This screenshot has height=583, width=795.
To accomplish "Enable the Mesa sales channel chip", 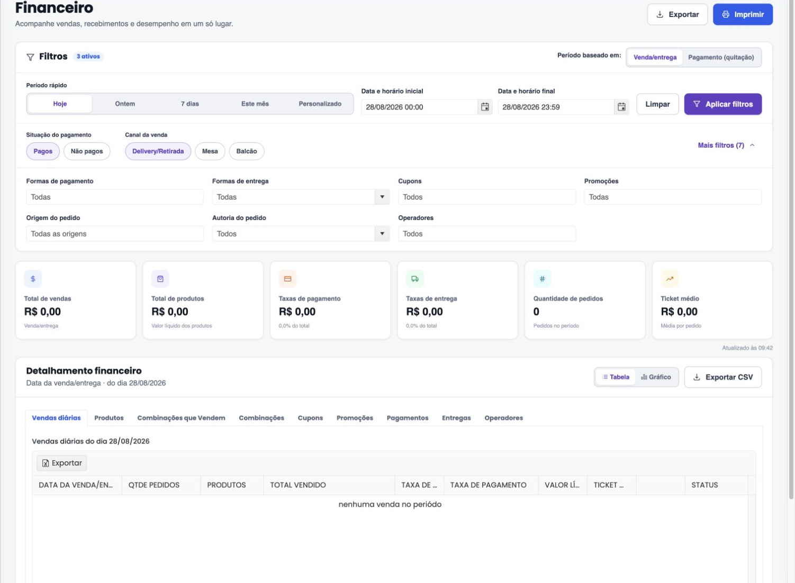I will coord(210,151).
